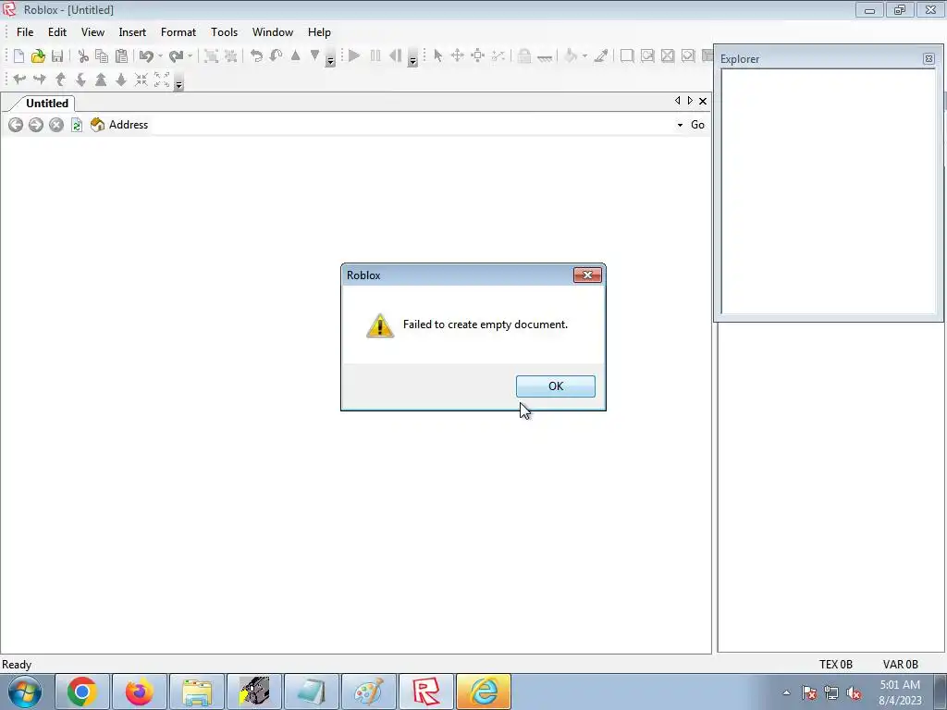Viewport: 947px width, 710px height.
Task: Open the camera toolbar overflow options
Action: (x=178, y=84)
